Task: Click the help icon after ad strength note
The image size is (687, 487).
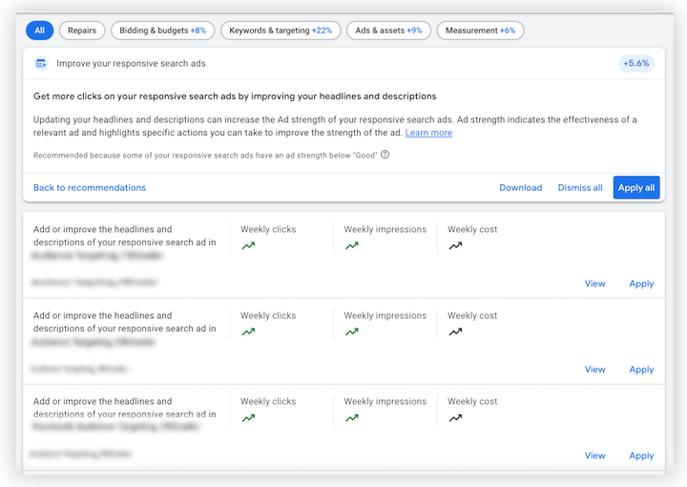Action: point(385,155)
